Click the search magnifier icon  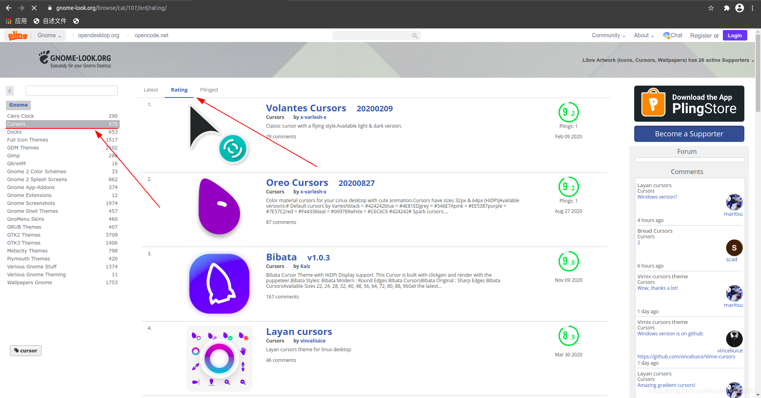415,36
